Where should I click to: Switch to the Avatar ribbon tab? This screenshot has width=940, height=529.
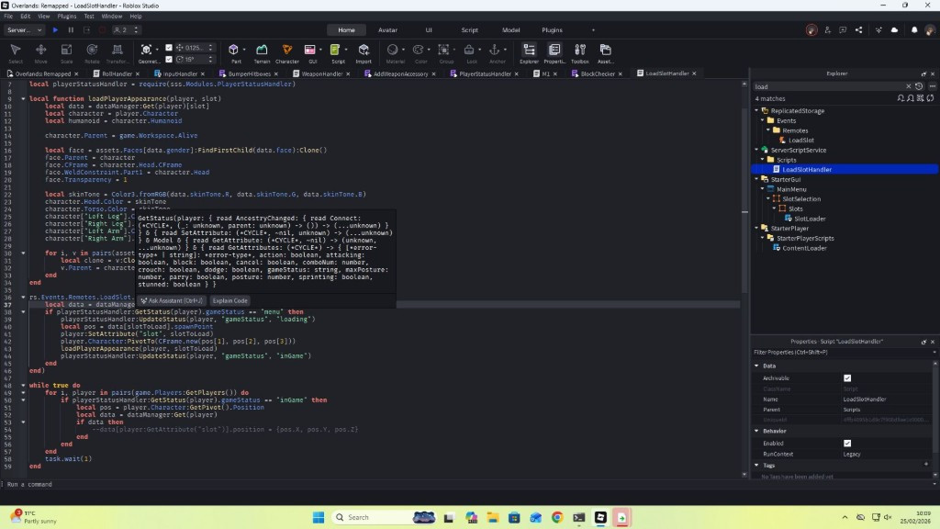387,29
